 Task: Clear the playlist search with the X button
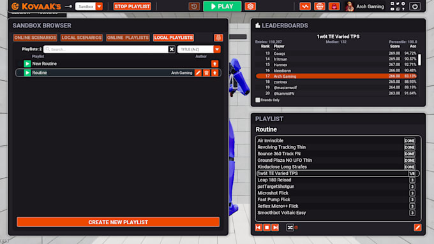click(172, 49)
